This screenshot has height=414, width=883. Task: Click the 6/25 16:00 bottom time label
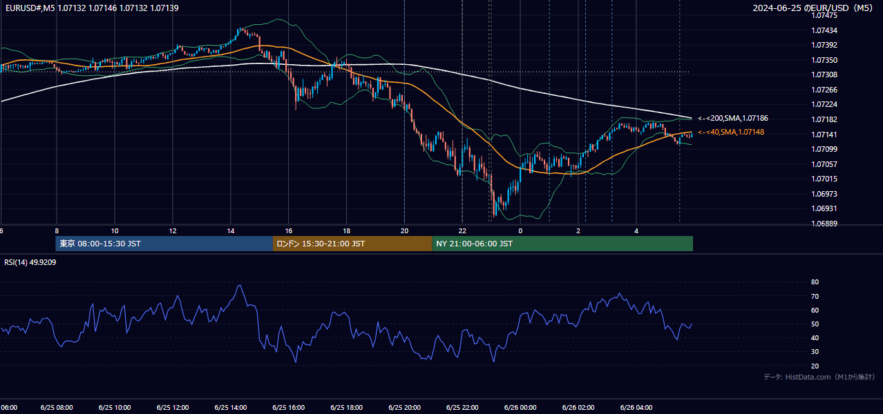point(289,407)
